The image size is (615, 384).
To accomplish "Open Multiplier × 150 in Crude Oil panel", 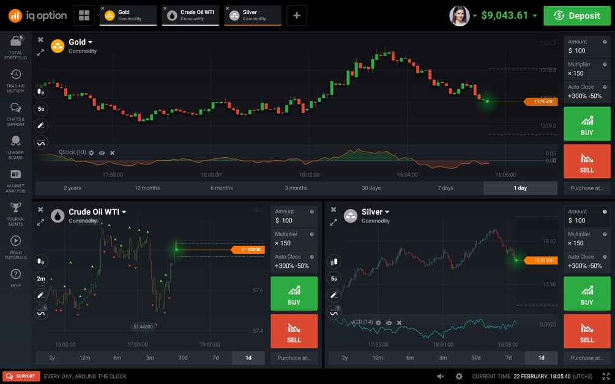I will pyautogui.click(x=294, y=238).
